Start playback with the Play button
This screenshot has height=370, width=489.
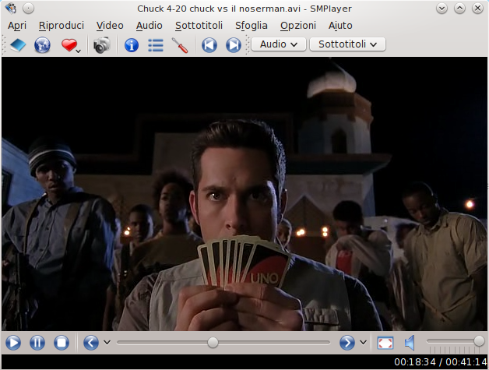(x=13, y=343)
